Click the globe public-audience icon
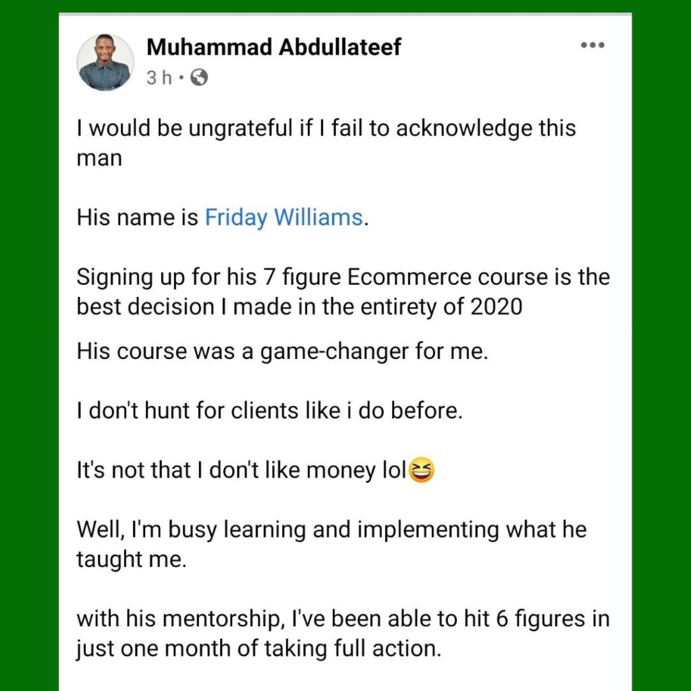691x691 pixels. (x=199, y=78)
